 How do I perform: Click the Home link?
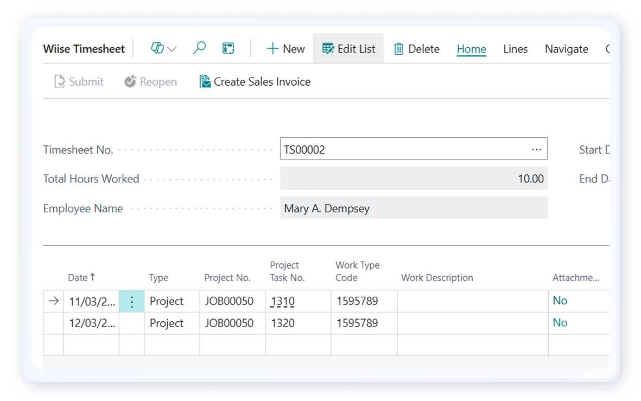[x=471, y=49]
